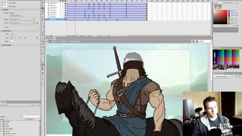Choose the Free Transform tool

43,8
